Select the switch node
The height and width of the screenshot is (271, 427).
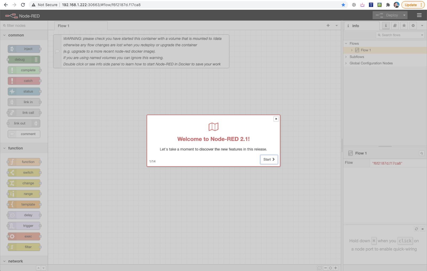(24, 173)
